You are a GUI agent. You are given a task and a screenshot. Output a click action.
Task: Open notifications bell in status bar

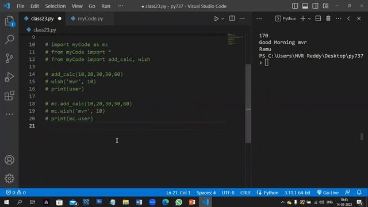[x=359, y=193]
